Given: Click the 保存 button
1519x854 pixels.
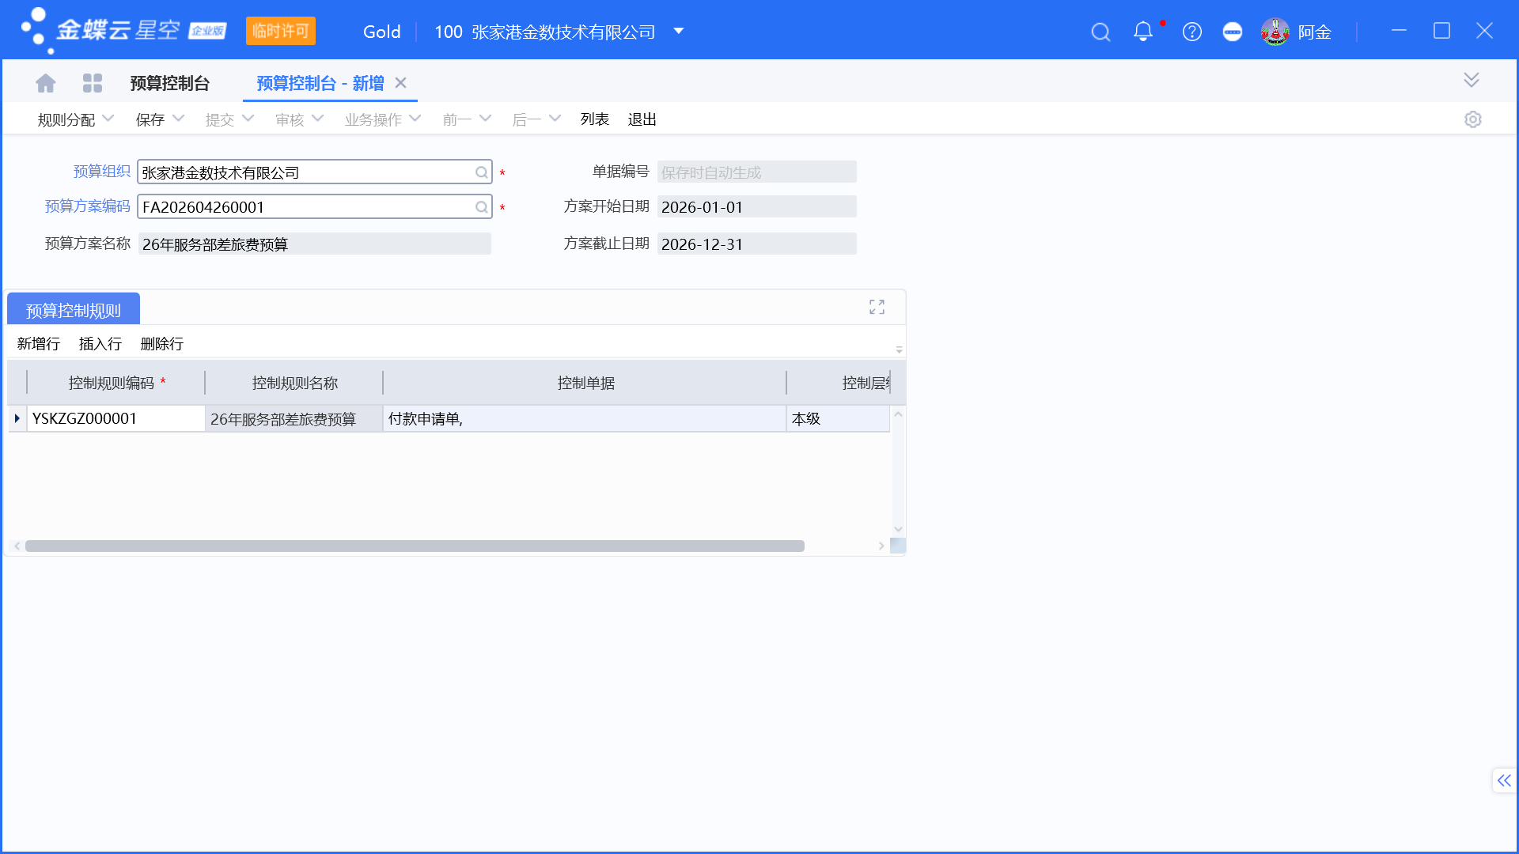Looking at the screenshot, I should click(150, 119).
